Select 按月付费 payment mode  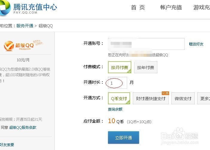tap(120, 67)
